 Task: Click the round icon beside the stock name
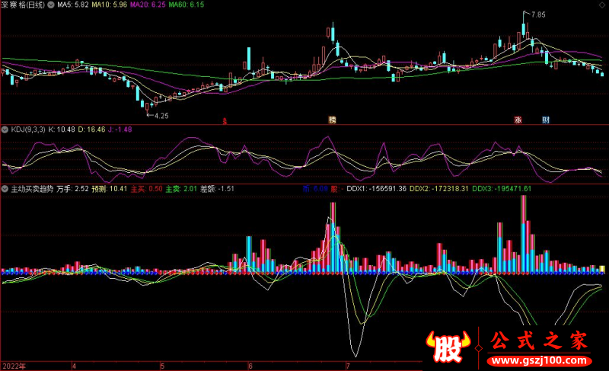(x=51, y=5)
